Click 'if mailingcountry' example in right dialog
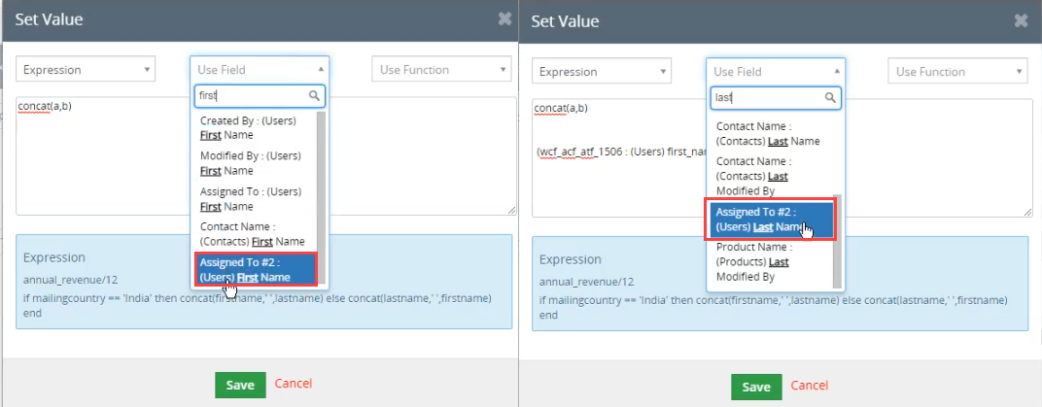This screenshot has width=1042, height=407. tap(774, 307)
